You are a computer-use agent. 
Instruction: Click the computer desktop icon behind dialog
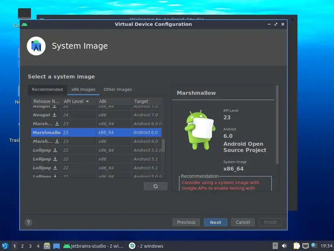24,13
